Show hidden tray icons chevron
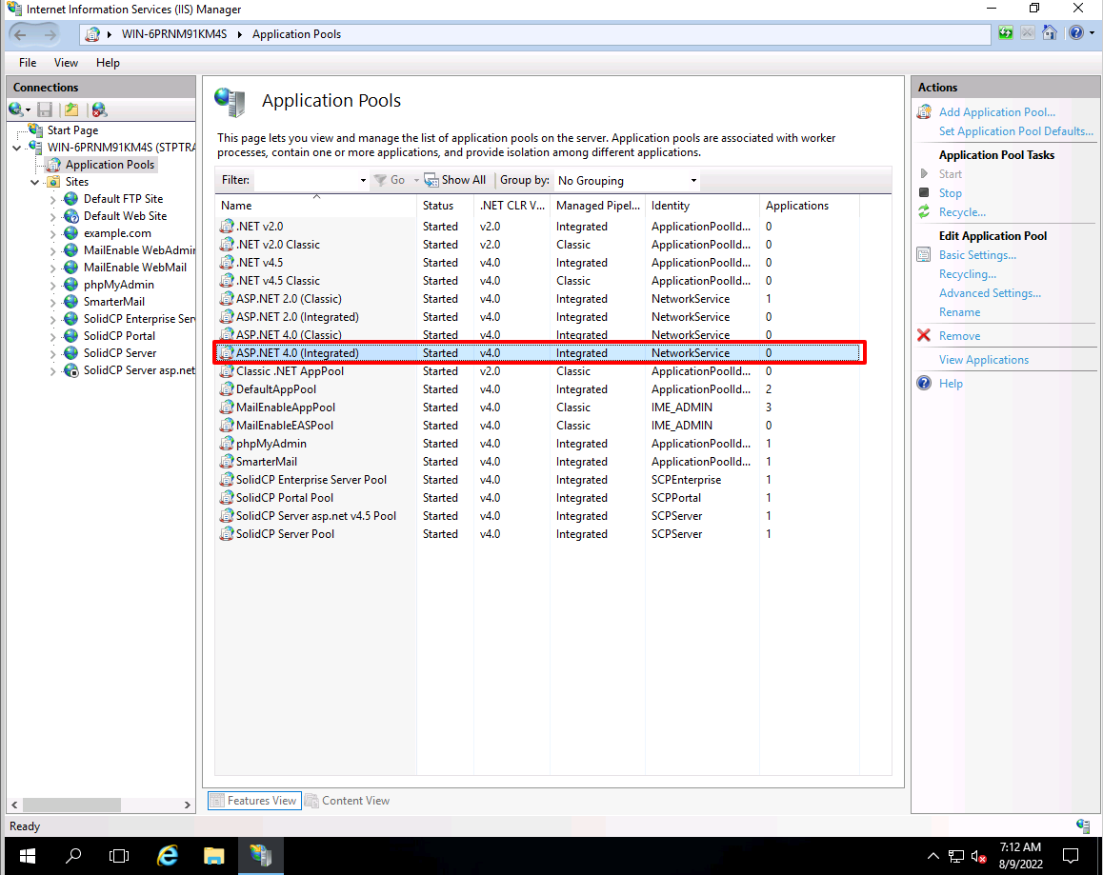 pos(933,856)
